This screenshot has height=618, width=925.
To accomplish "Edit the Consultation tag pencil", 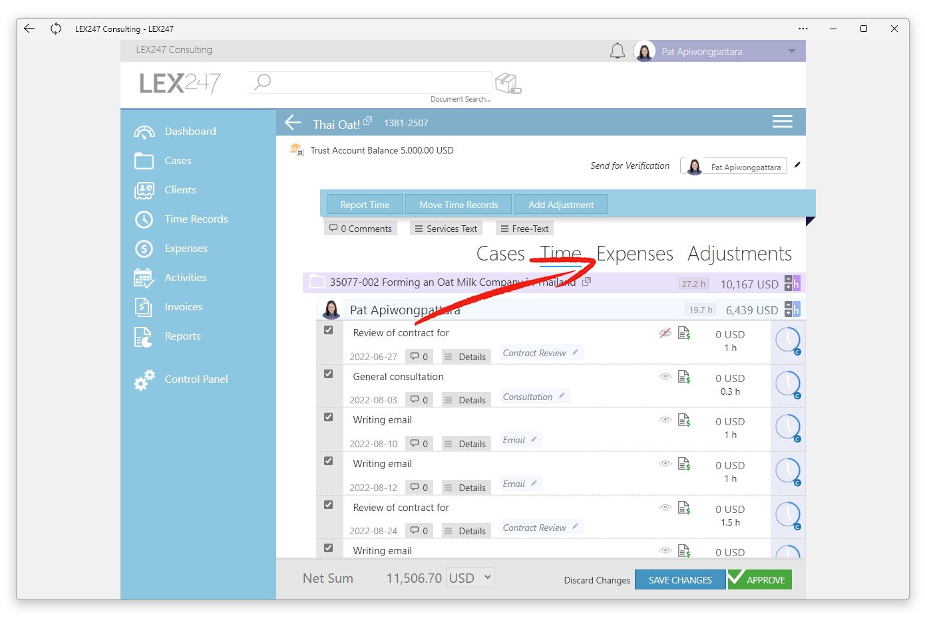I will [x=562, y=396].
